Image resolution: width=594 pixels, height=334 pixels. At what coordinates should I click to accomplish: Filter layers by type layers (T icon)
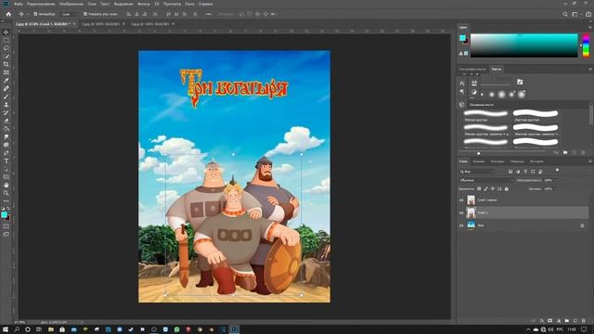[x=525, y=172]
